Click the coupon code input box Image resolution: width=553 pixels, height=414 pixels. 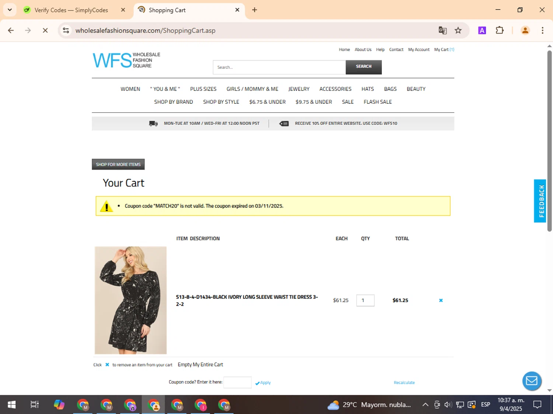pos(237,382)
